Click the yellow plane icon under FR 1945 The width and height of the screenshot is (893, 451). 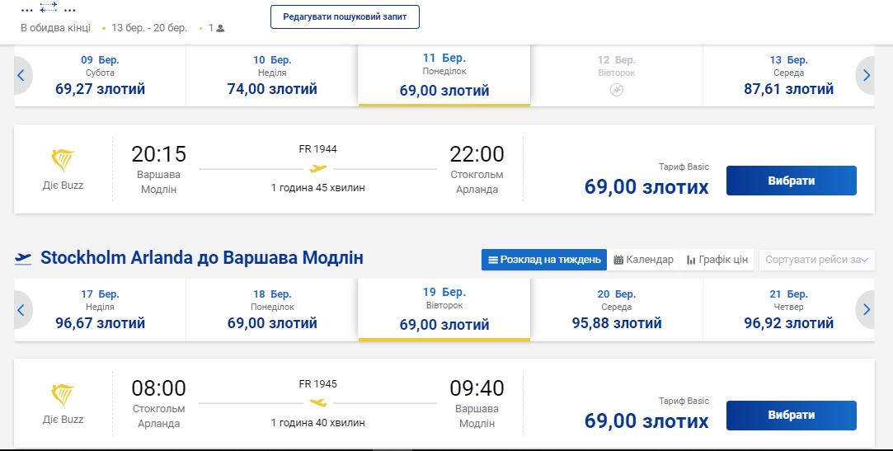(318, 402)
